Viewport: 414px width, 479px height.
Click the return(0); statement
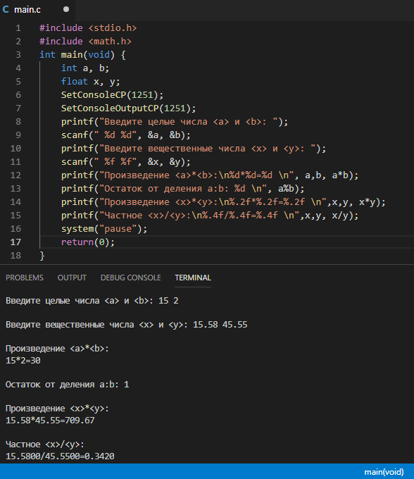88,242
